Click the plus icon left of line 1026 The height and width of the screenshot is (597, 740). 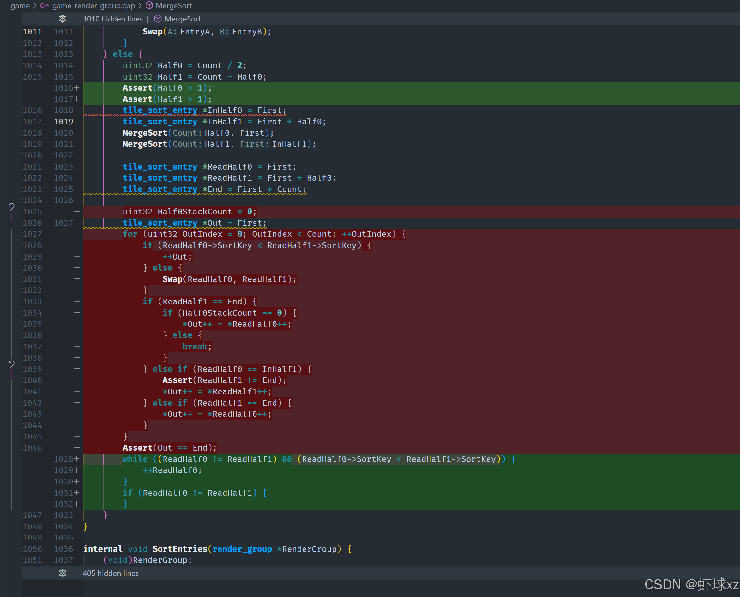point(11,217)
